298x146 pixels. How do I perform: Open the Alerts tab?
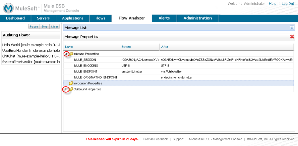(x=164, y=18)
